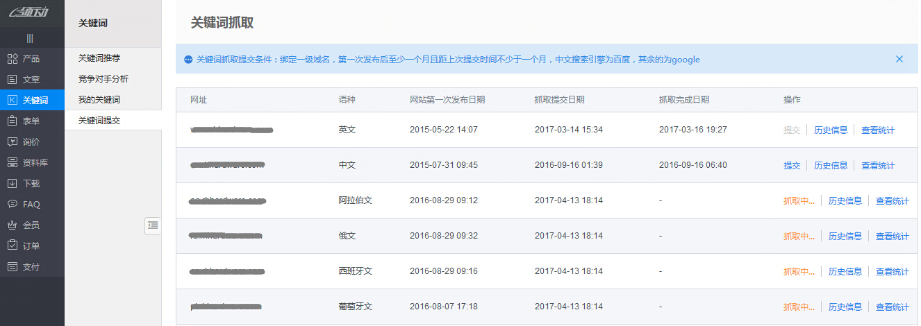Click 提交 for the 中文 row
The height and width of the screenshot is (326, 921).
click(x=792, y=166)
